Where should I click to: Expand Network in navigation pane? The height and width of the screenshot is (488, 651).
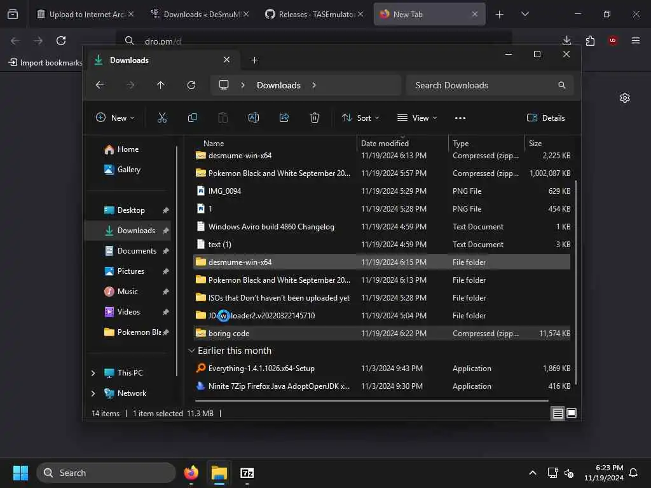pos(93,393)
